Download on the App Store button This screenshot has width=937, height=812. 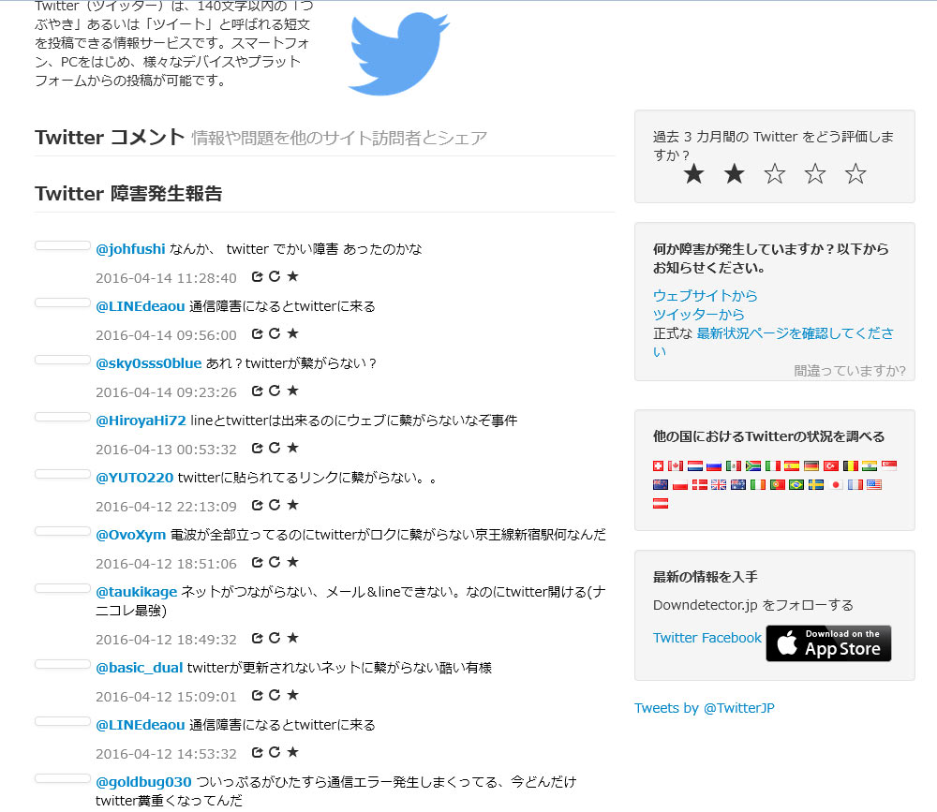pos(829,643)
